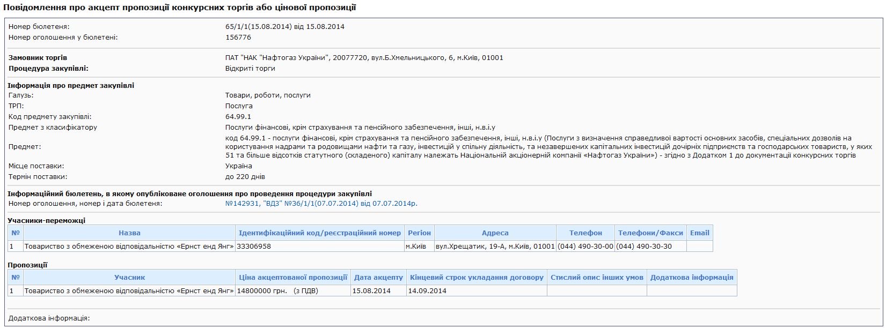Select phone number (044) 490-30-00
Viewport: 886px width, 328px height.
click(585, 246)
